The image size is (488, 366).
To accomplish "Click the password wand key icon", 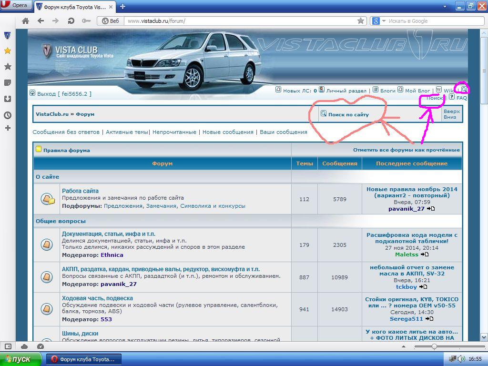I will click(x=86, y=21).
